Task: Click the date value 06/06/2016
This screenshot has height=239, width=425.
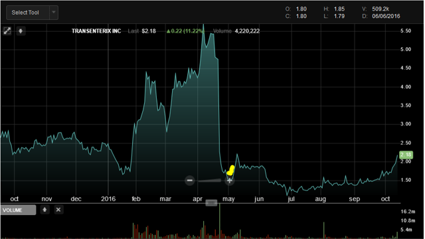Action: click(x=386, y=16)
